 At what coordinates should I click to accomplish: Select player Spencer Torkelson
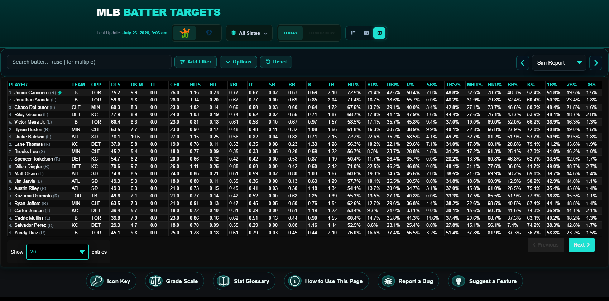click(x=34, y=159)
